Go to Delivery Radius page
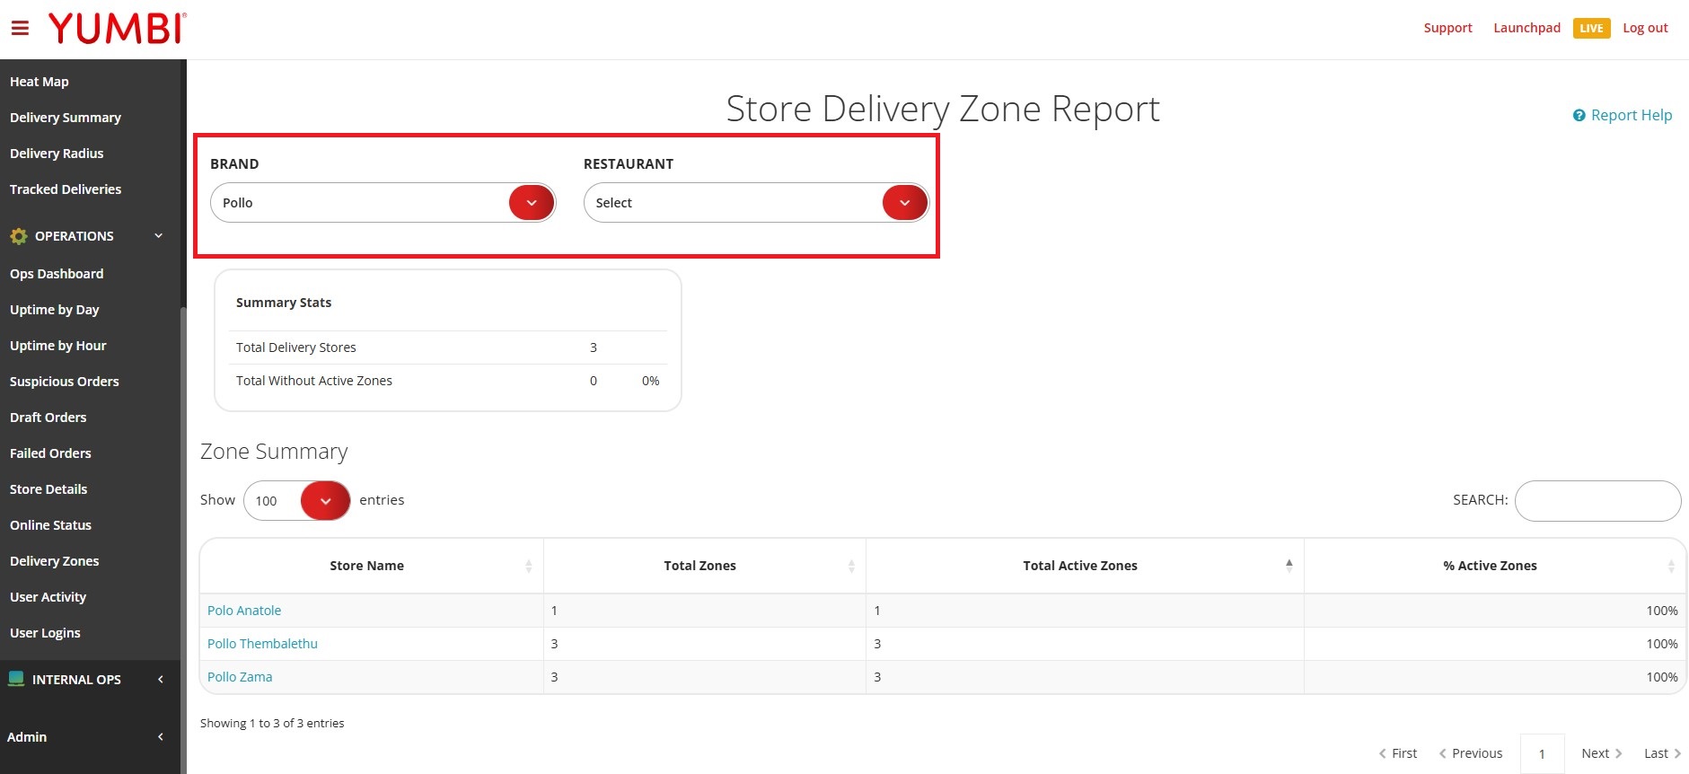The image size is (1689, 774). (x=57, y=154)
